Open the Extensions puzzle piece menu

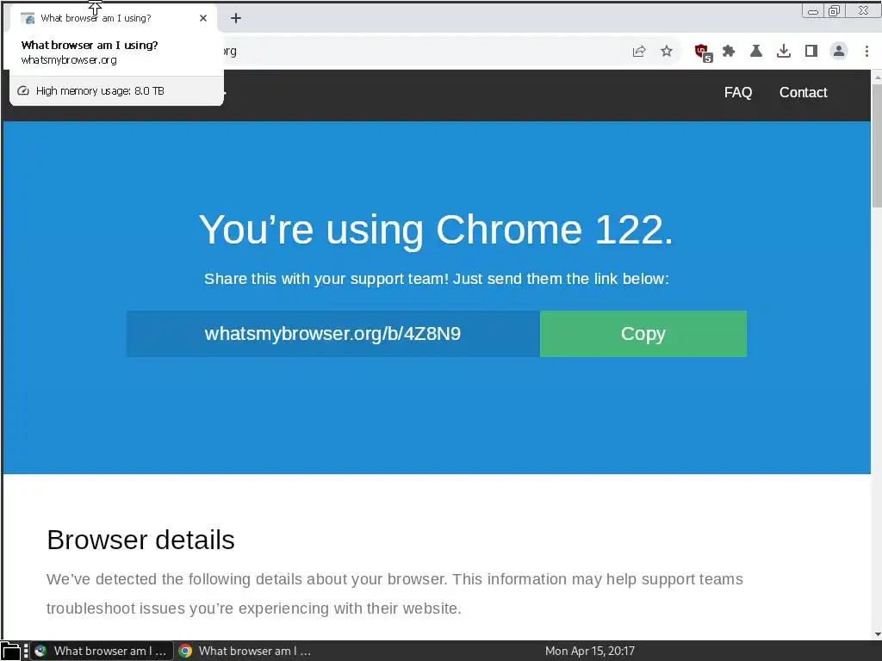(729, 51)
